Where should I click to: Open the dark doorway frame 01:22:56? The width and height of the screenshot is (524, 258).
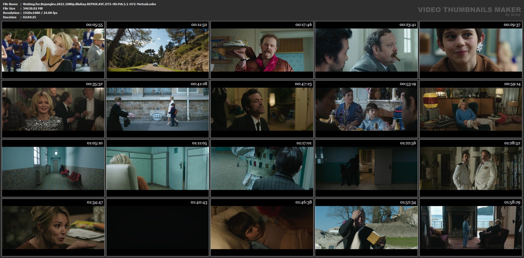click(366, 168)
